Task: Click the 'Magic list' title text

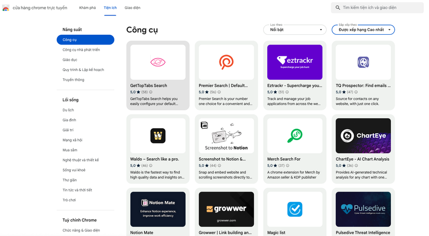Action: point(276,233)
